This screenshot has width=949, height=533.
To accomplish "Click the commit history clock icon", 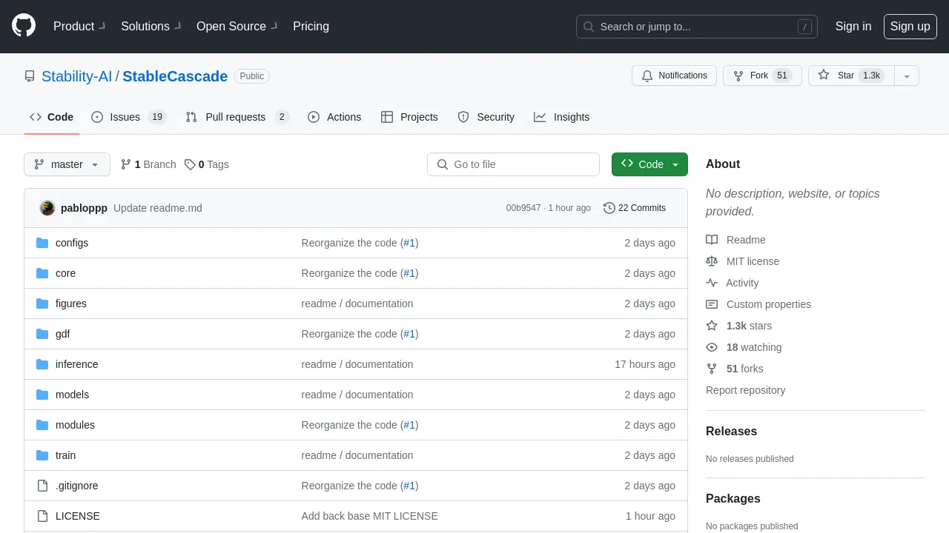I will [609, 208].
